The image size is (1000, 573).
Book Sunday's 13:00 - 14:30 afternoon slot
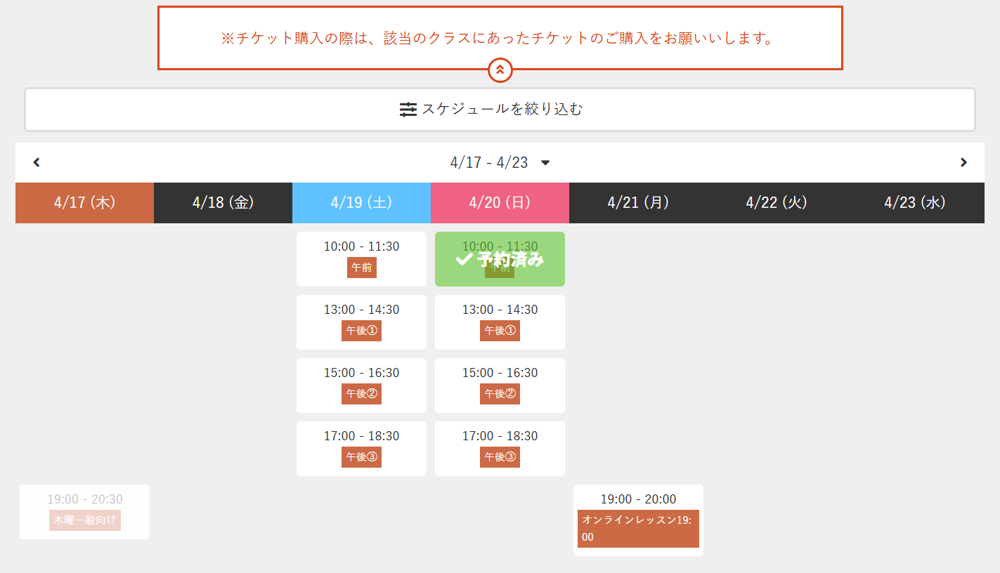coord(500,322)
